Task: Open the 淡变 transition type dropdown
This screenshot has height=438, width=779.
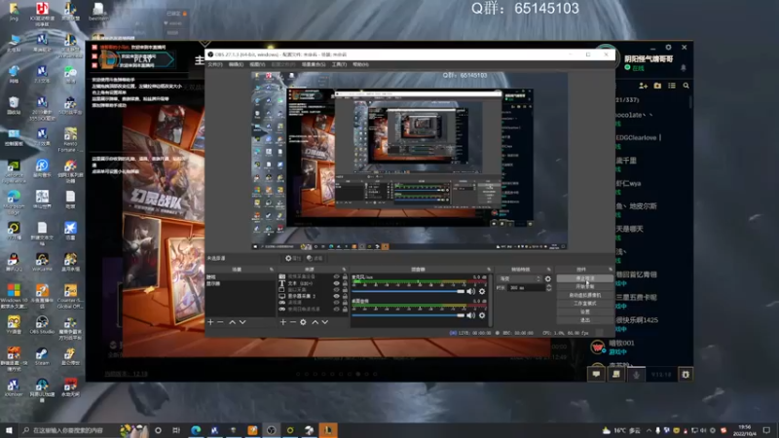Action: [520, 279]
